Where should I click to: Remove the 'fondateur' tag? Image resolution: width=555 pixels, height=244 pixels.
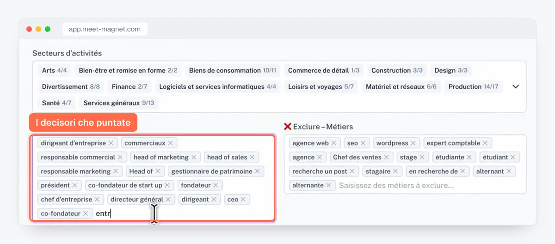[216, 185]
